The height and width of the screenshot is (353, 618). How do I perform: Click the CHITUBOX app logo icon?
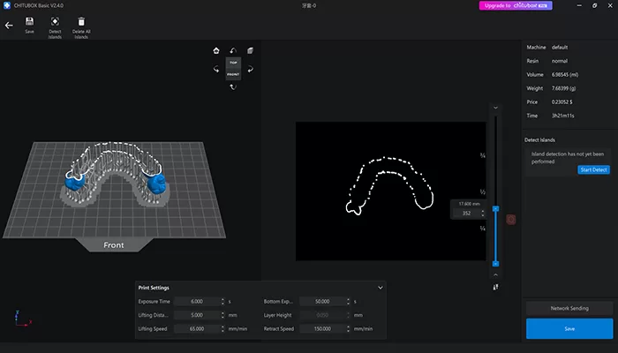7,5
